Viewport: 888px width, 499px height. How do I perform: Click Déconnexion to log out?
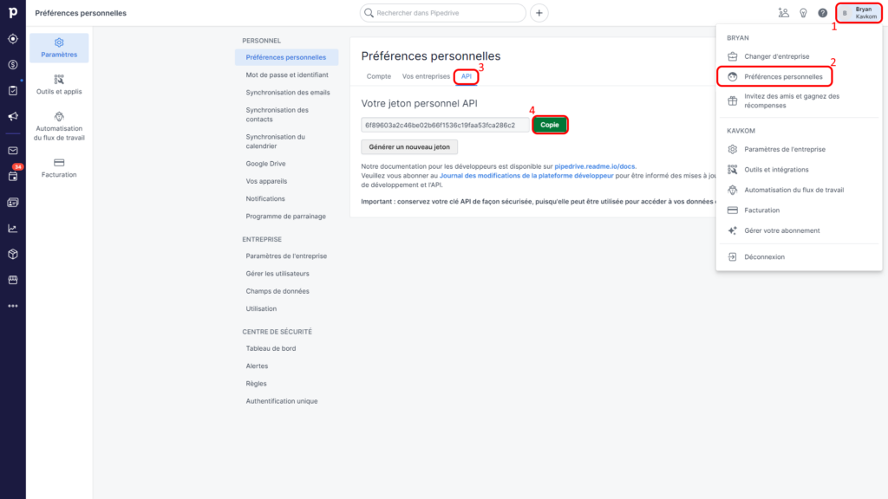[x=799, y=256]
